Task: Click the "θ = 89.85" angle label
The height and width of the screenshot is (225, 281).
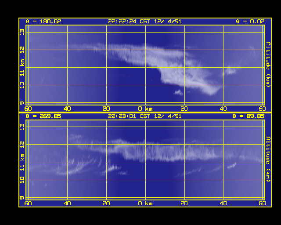Action: pyautogui.click(x=249, y=116)
